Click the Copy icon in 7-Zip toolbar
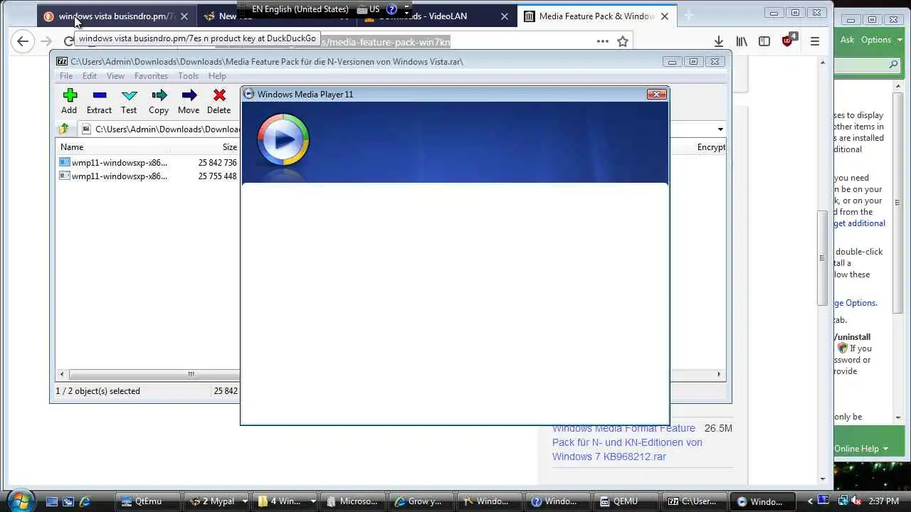The height and width of the screenshot is (512, 911). (159, 101)
